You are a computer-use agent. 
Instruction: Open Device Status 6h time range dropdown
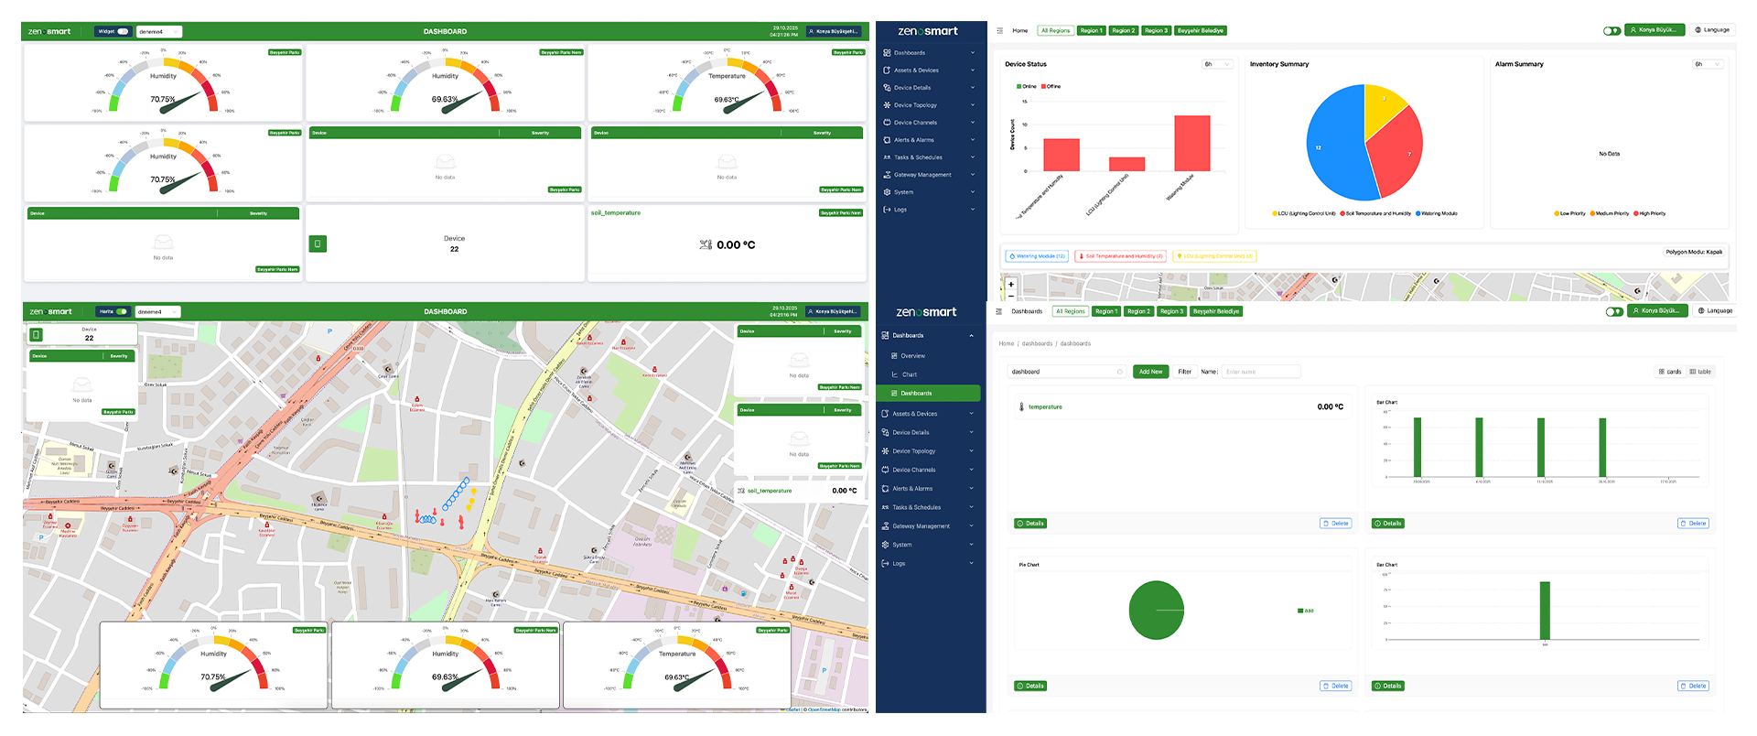(1217, 64)
